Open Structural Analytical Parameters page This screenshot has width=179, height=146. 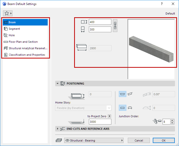[25, 48]
